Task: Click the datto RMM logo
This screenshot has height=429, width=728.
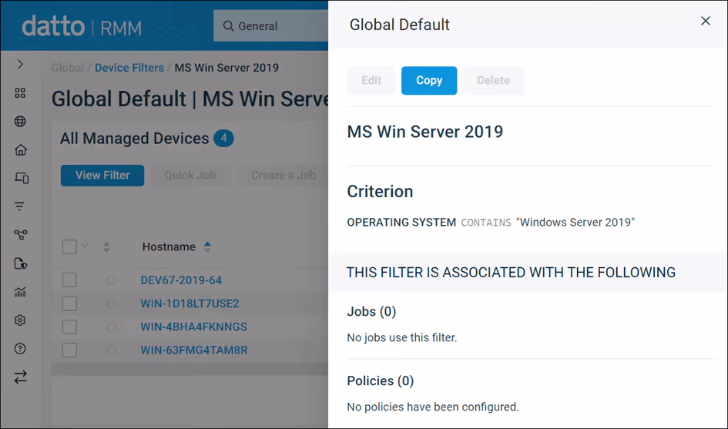Action: (x=82, y=26)
